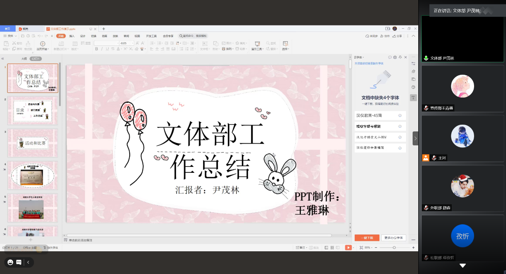Click the emoji reaction icon
The height and width of the screenshot is (274, 506).
10,262
